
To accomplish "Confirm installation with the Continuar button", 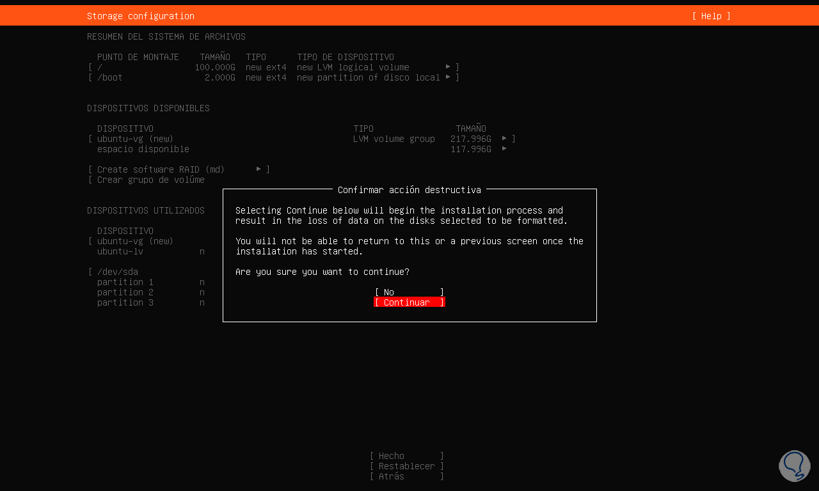I will coord(409,302).
